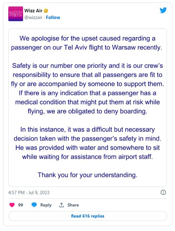Click the blue reply bubble icon
The image size is (175, 231).
(34, 205)
